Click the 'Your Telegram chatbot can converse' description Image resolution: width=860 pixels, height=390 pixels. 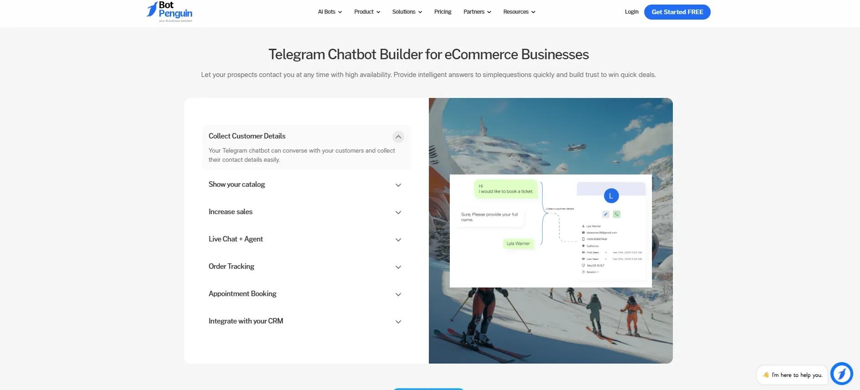(302, 155)
